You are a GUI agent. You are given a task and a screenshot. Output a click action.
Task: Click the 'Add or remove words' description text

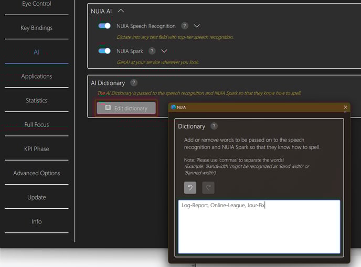point(252,143)
